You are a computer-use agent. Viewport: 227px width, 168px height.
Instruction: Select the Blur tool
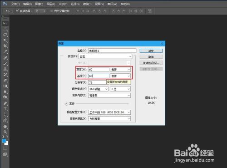click(5, 92)
